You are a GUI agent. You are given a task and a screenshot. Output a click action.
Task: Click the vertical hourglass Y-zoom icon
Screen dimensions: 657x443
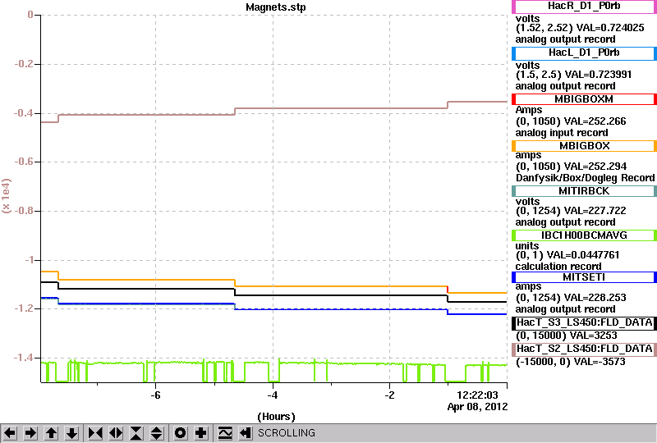pyautogui.click(x=136, y=433)
